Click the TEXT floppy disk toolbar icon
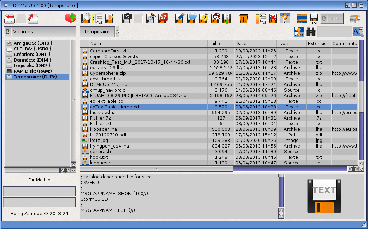Image resolution: width=368 pixels, height=229 pixels. point(314,18)
